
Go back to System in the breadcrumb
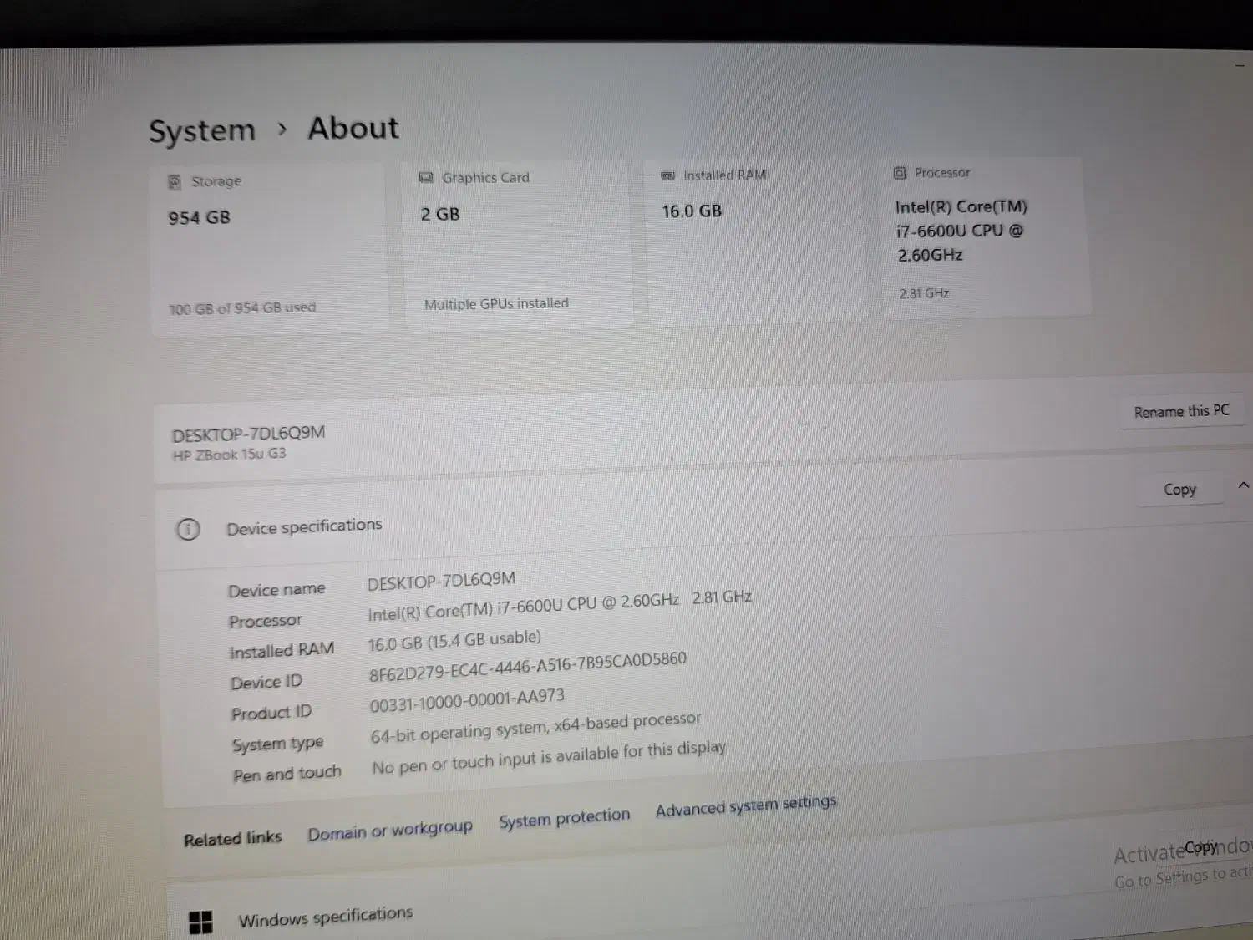click(x=202, y=131)
